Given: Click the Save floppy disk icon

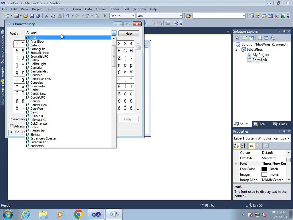Looking at the screenshot, I should coord(32,16).
